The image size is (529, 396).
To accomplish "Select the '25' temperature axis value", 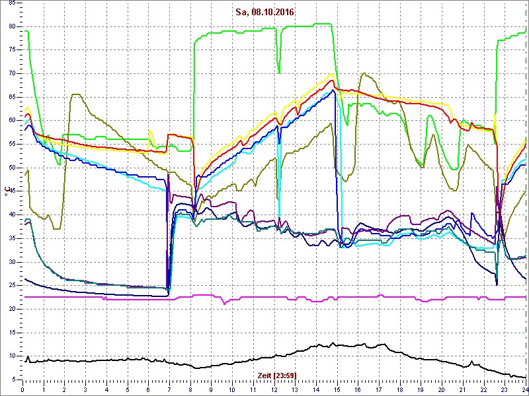I will click(12, 286).
